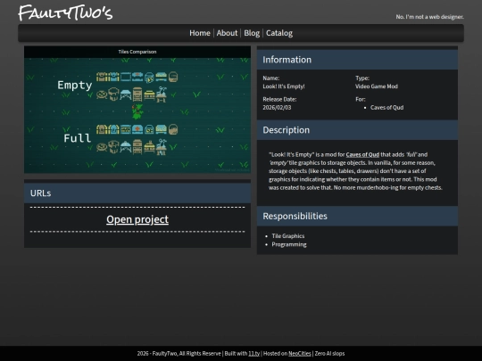
Task: Follow the Caves of Qud description link
Action: (x=362, y=155)
